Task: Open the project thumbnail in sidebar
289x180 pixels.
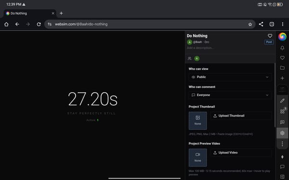Action: tap(282, 90)
